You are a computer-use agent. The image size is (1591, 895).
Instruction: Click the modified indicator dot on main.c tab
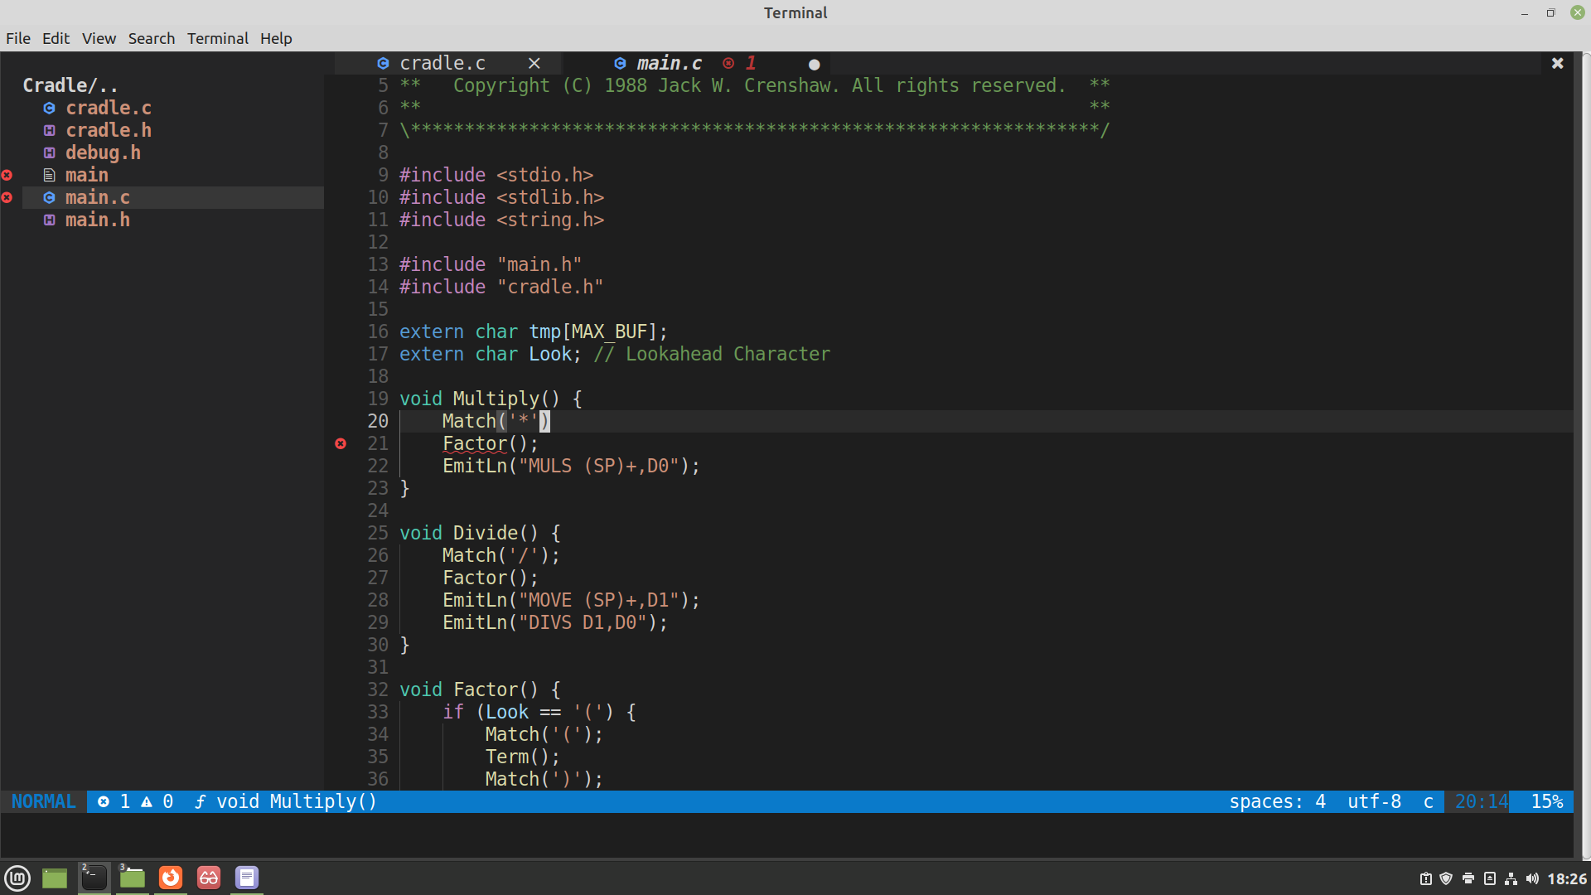[x=813, y=64]
